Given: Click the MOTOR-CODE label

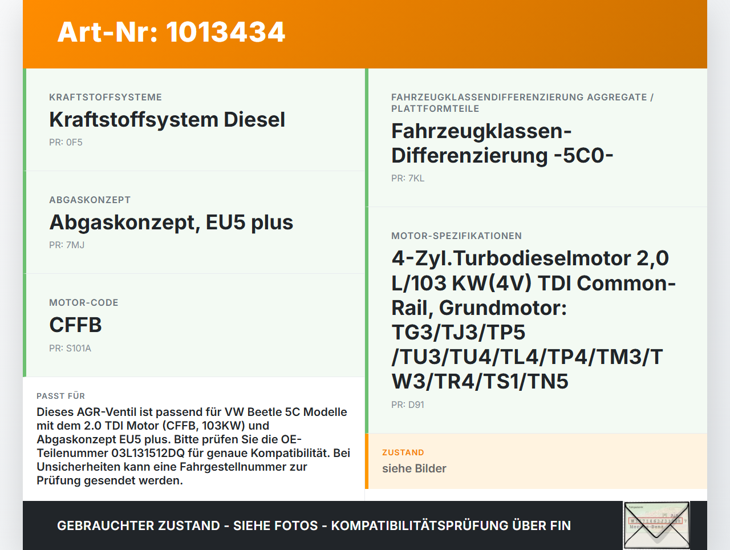Looking at the screenshot, I should tap(84, 302).
